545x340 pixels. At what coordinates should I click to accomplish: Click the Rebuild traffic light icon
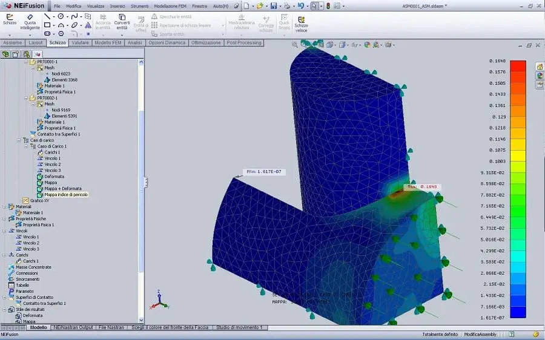(328, 6)
